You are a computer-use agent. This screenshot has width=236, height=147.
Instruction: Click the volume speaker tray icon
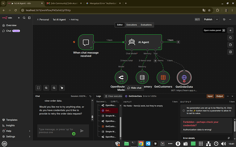click(223, 144)
